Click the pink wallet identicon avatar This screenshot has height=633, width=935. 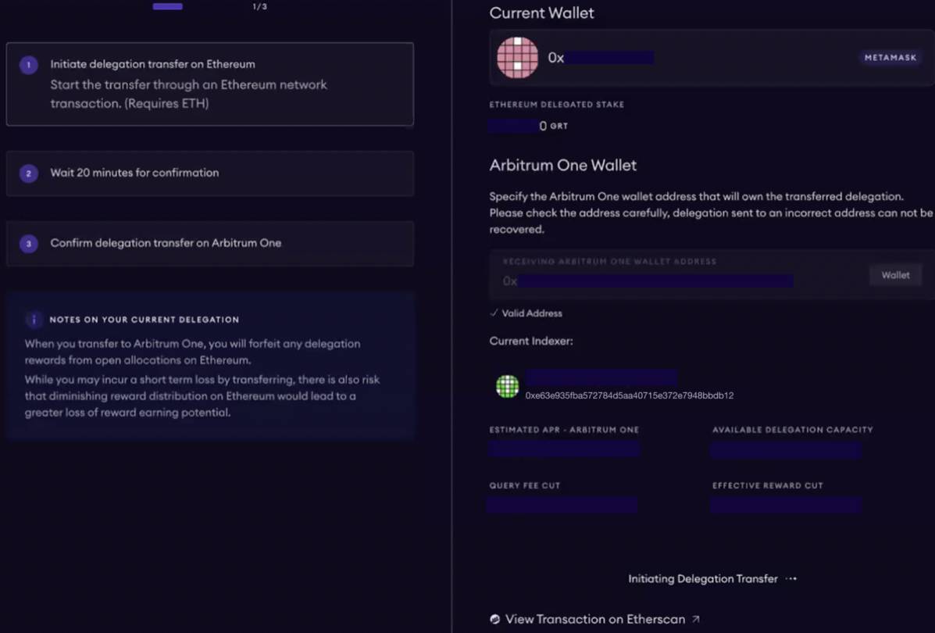click(x=517, y=58)
